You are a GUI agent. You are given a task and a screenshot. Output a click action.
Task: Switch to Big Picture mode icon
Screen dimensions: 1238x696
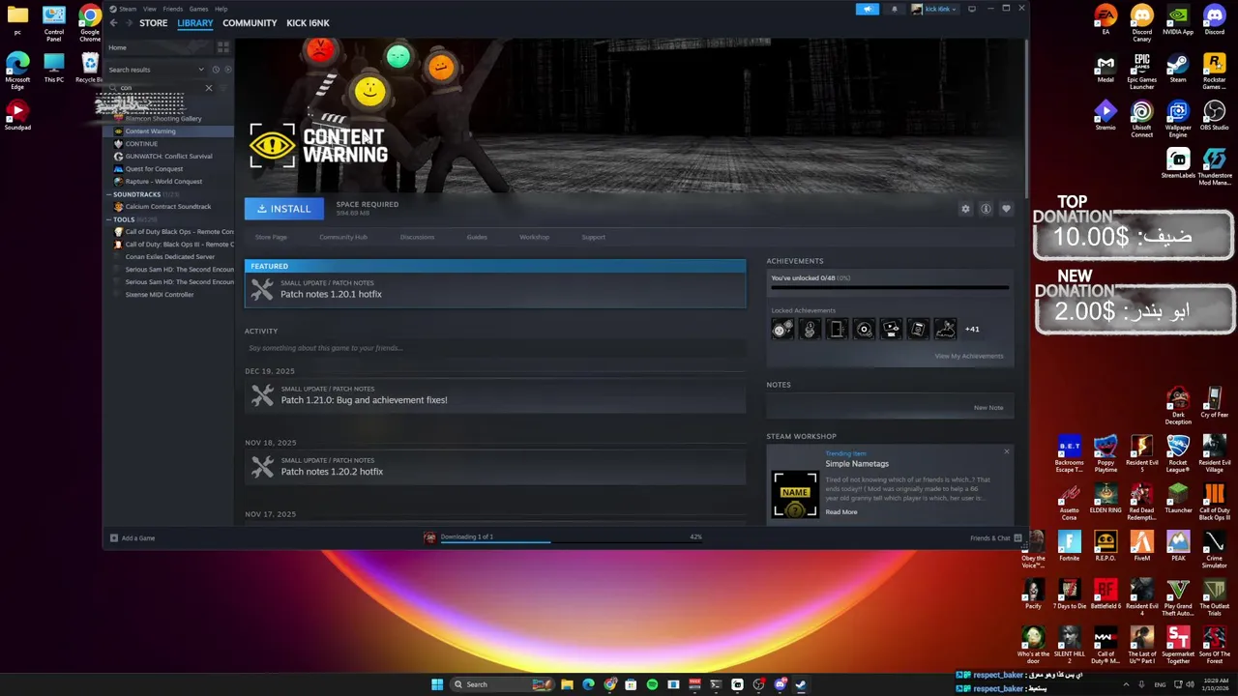pos(972,9)
